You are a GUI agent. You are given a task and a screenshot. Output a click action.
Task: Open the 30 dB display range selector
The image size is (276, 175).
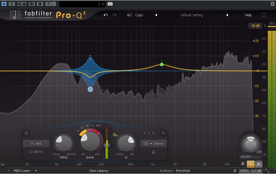pos(255,26)
